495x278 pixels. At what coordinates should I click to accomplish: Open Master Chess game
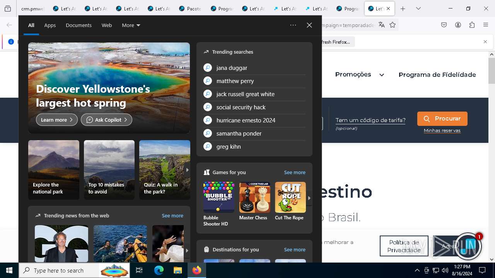254,201
